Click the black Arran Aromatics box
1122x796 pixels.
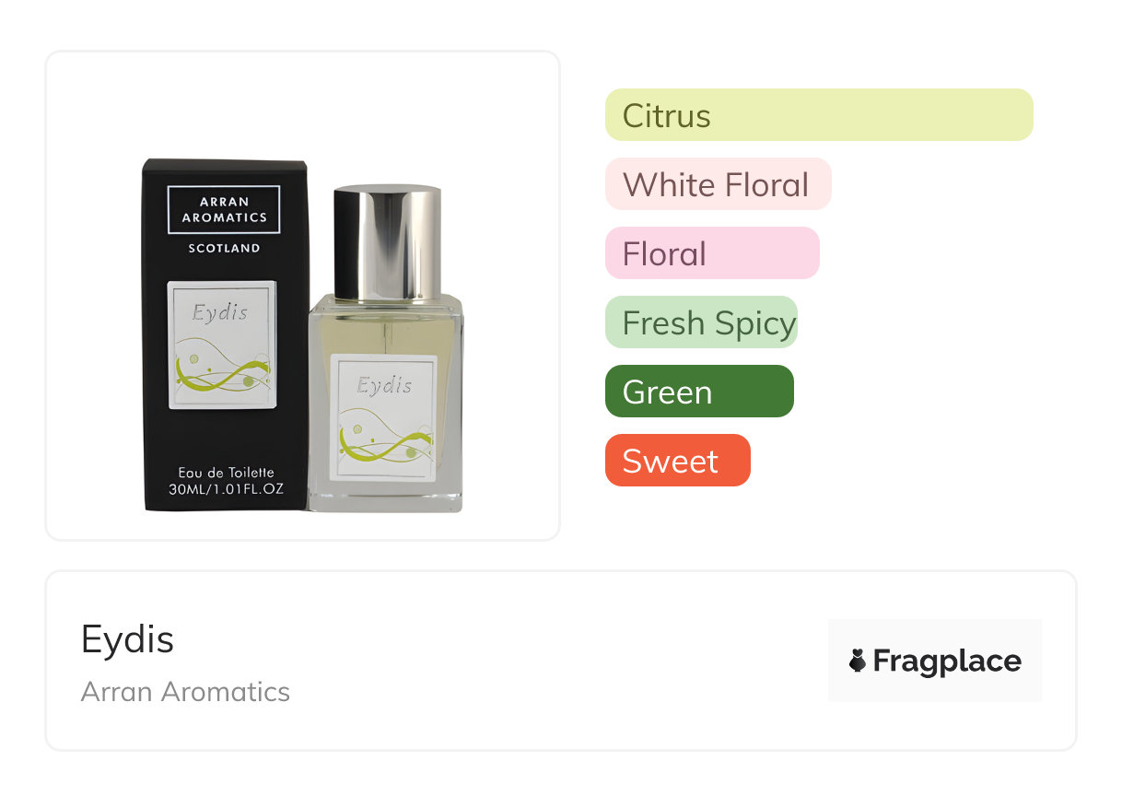click(225, 335)
